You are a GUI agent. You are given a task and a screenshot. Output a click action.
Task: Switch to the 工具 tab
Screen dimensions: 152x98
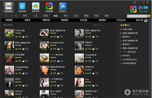tap(35, 16)
